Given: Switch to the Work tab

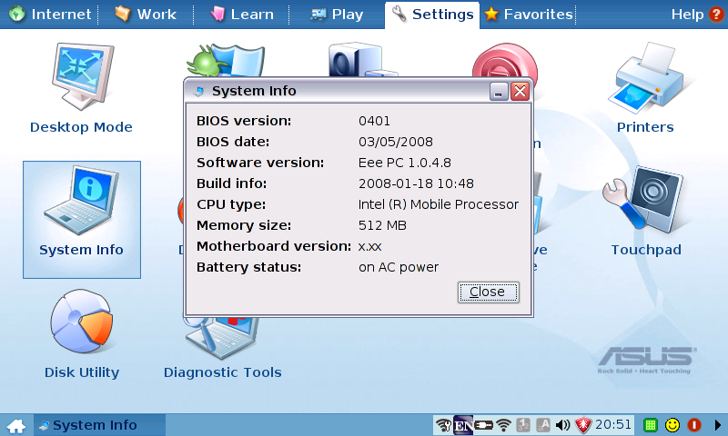Looking at the screenshot, I should click(146, 15).
